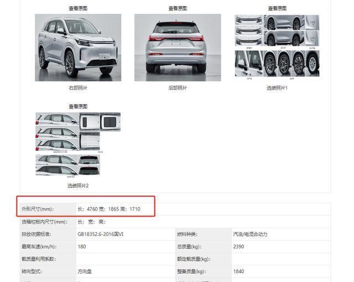Screen dimensions: 354x282
Task: Click the curb weight value 1840
Action: [238, 271]
